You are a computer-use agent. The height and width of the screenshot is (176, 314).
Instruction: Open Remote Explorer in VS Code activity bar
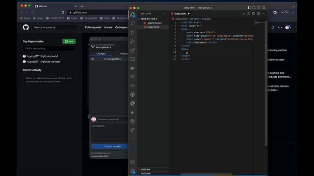(x=132, y=59)
